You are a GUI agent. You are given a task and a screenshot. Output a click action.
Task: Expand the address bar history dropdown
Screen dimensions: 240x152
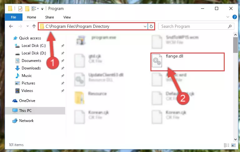point(145,26)
